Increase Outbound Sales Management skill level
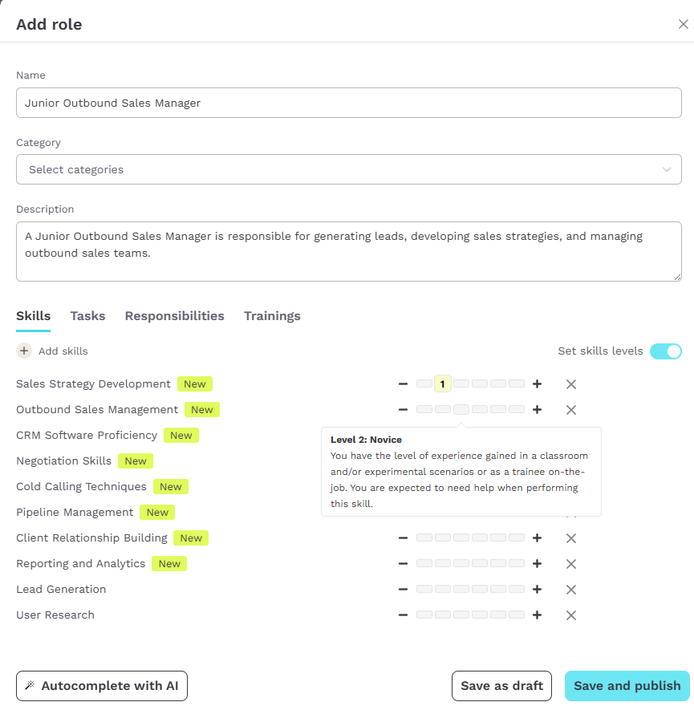The width and height of the screenshot is (694, 706). 537,410
